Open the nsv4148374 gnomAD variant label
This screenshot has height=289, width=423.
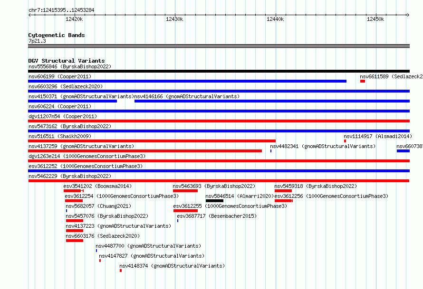pyautogui.click(x=172, y=266)
